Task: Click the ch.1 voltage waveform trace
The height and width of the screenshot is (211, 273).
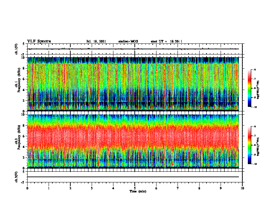Action: tap(133, 49)
